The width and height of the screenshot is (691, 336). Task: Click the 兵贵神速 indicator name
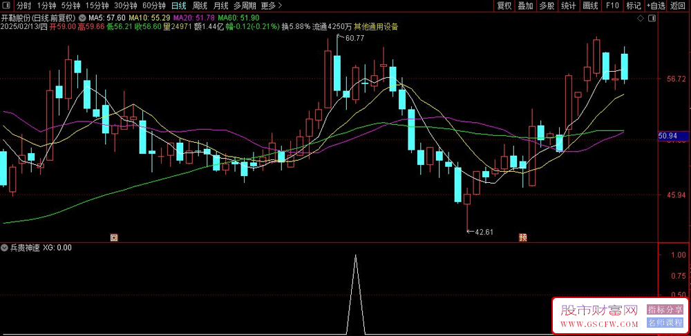(x=25, y=248)
